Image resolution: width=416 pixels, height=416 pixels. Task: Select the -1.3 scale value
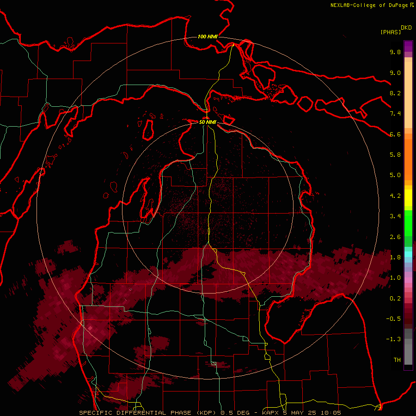point(393,339)
